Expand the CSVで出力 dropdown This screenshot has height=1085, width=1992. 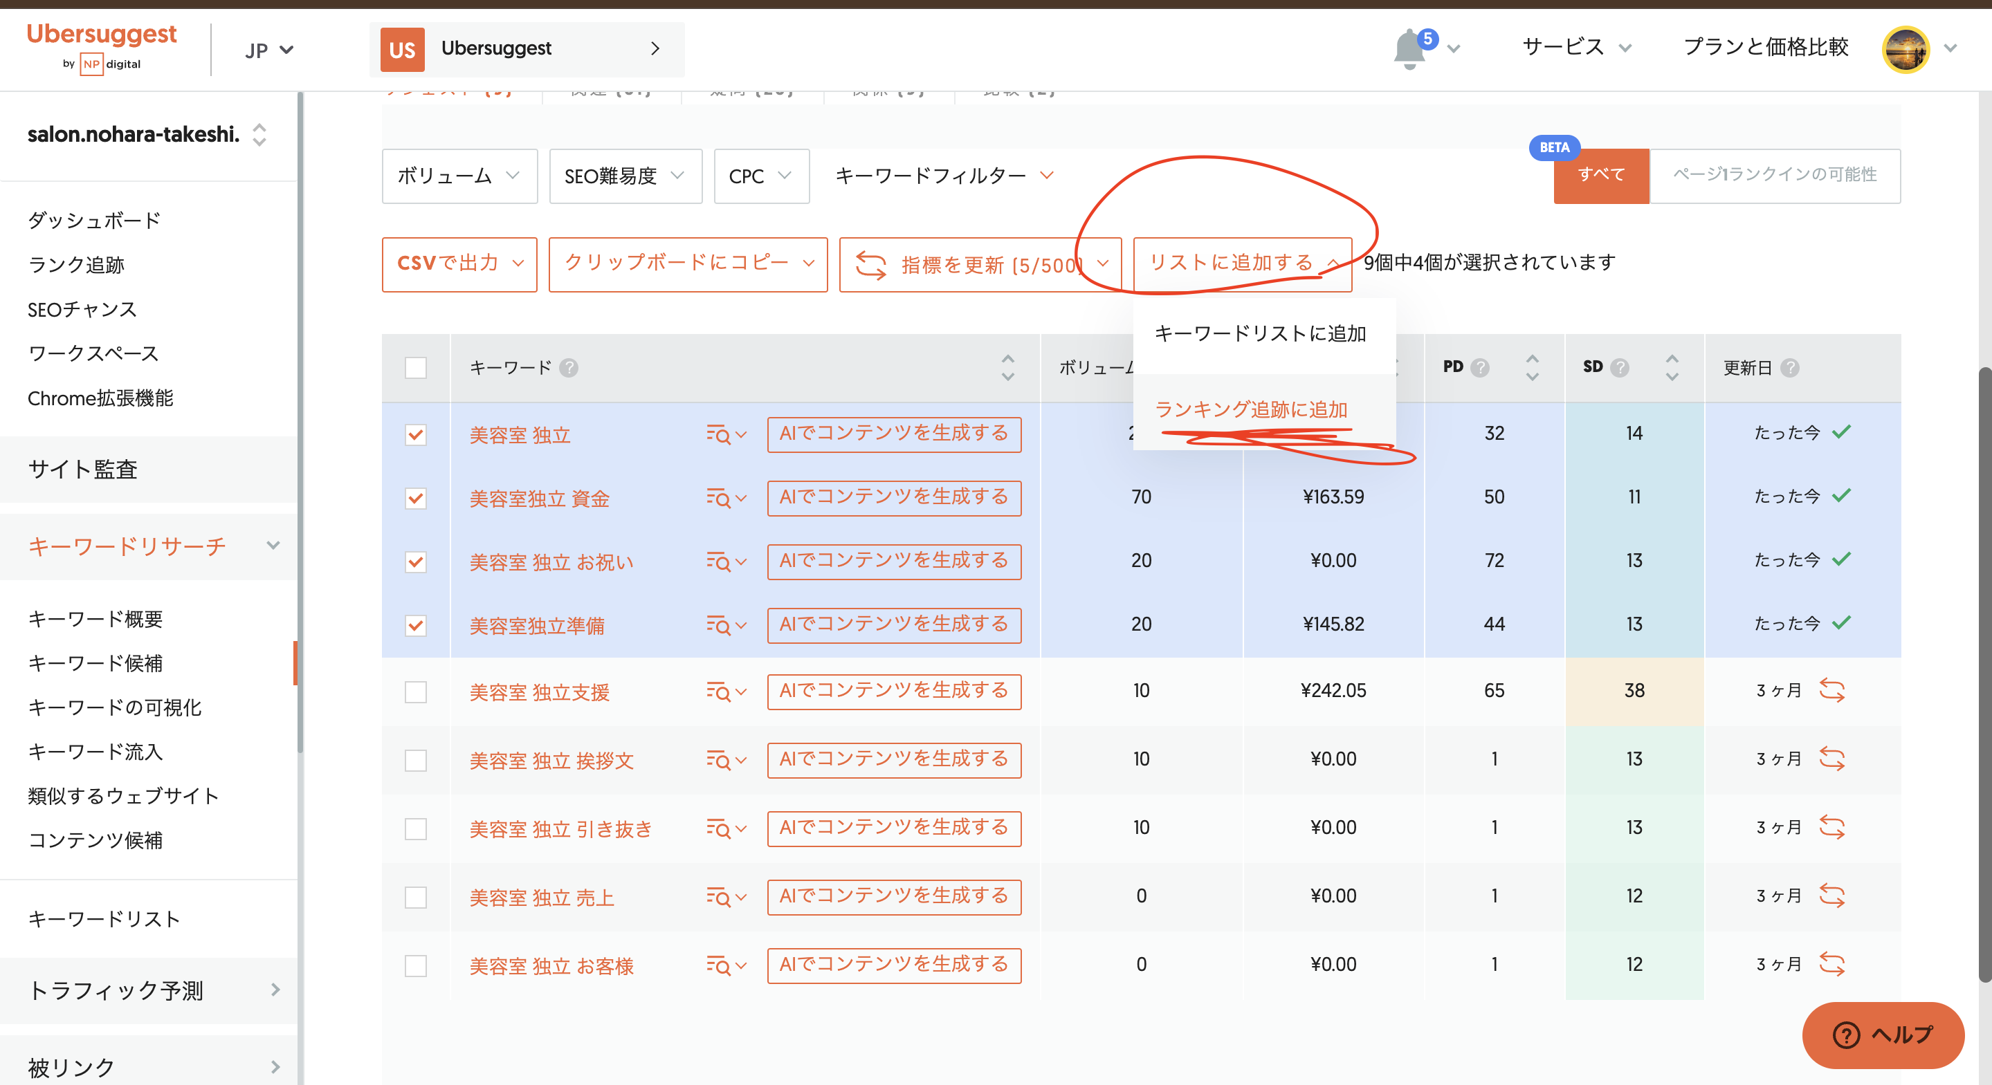point(459,263)
